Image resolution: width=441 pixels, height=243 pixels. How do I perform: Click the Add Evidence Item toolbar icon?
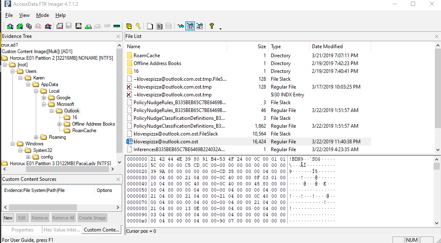(10, 26)
